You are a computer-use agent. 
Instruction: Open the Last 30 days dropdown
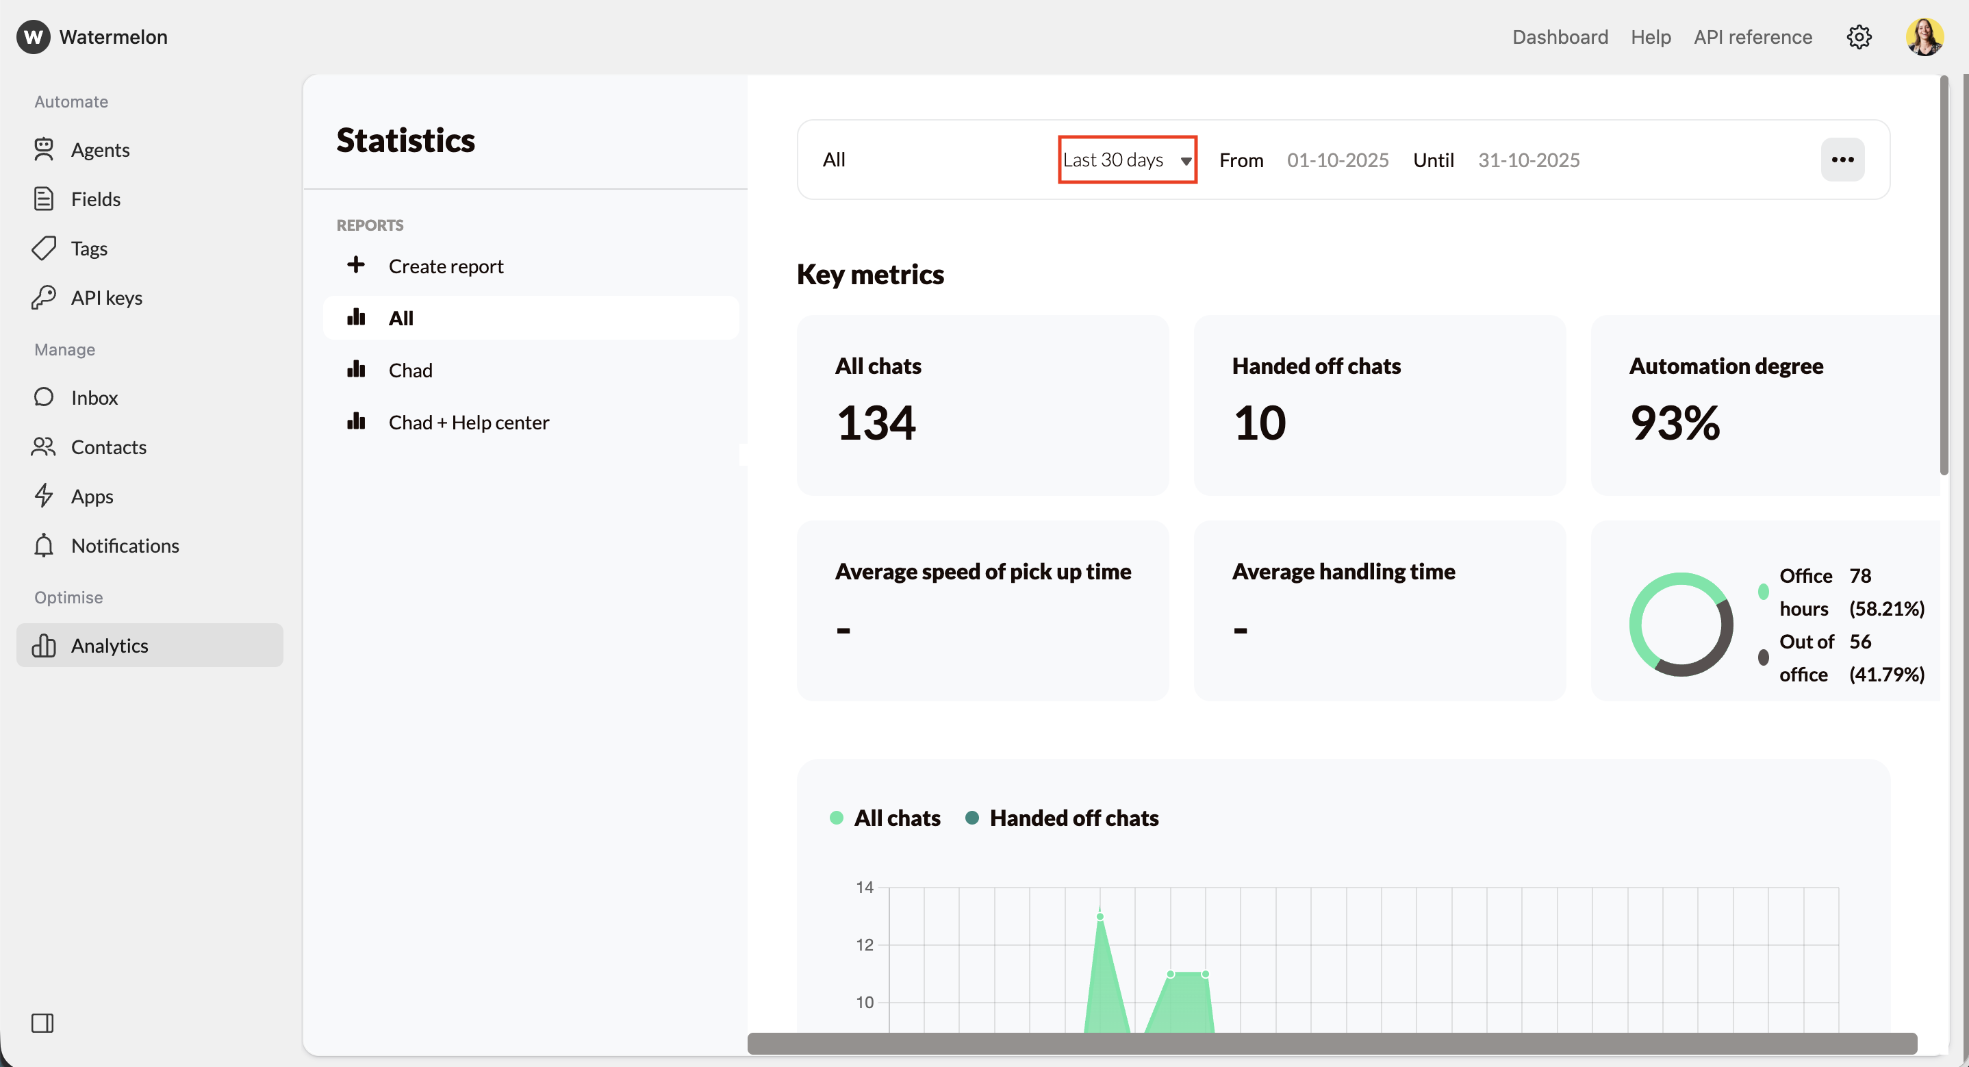[1126, 160]
